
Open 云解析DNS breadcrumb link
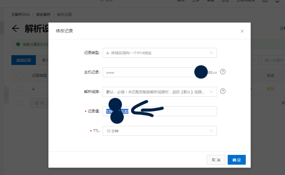coord(21,14)
